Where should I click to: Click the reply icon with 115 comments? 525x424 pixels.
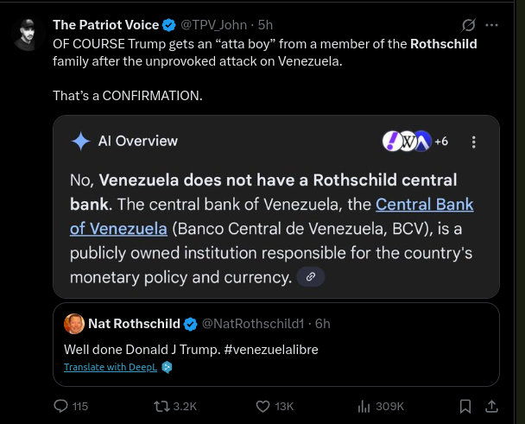pos(61,406)
